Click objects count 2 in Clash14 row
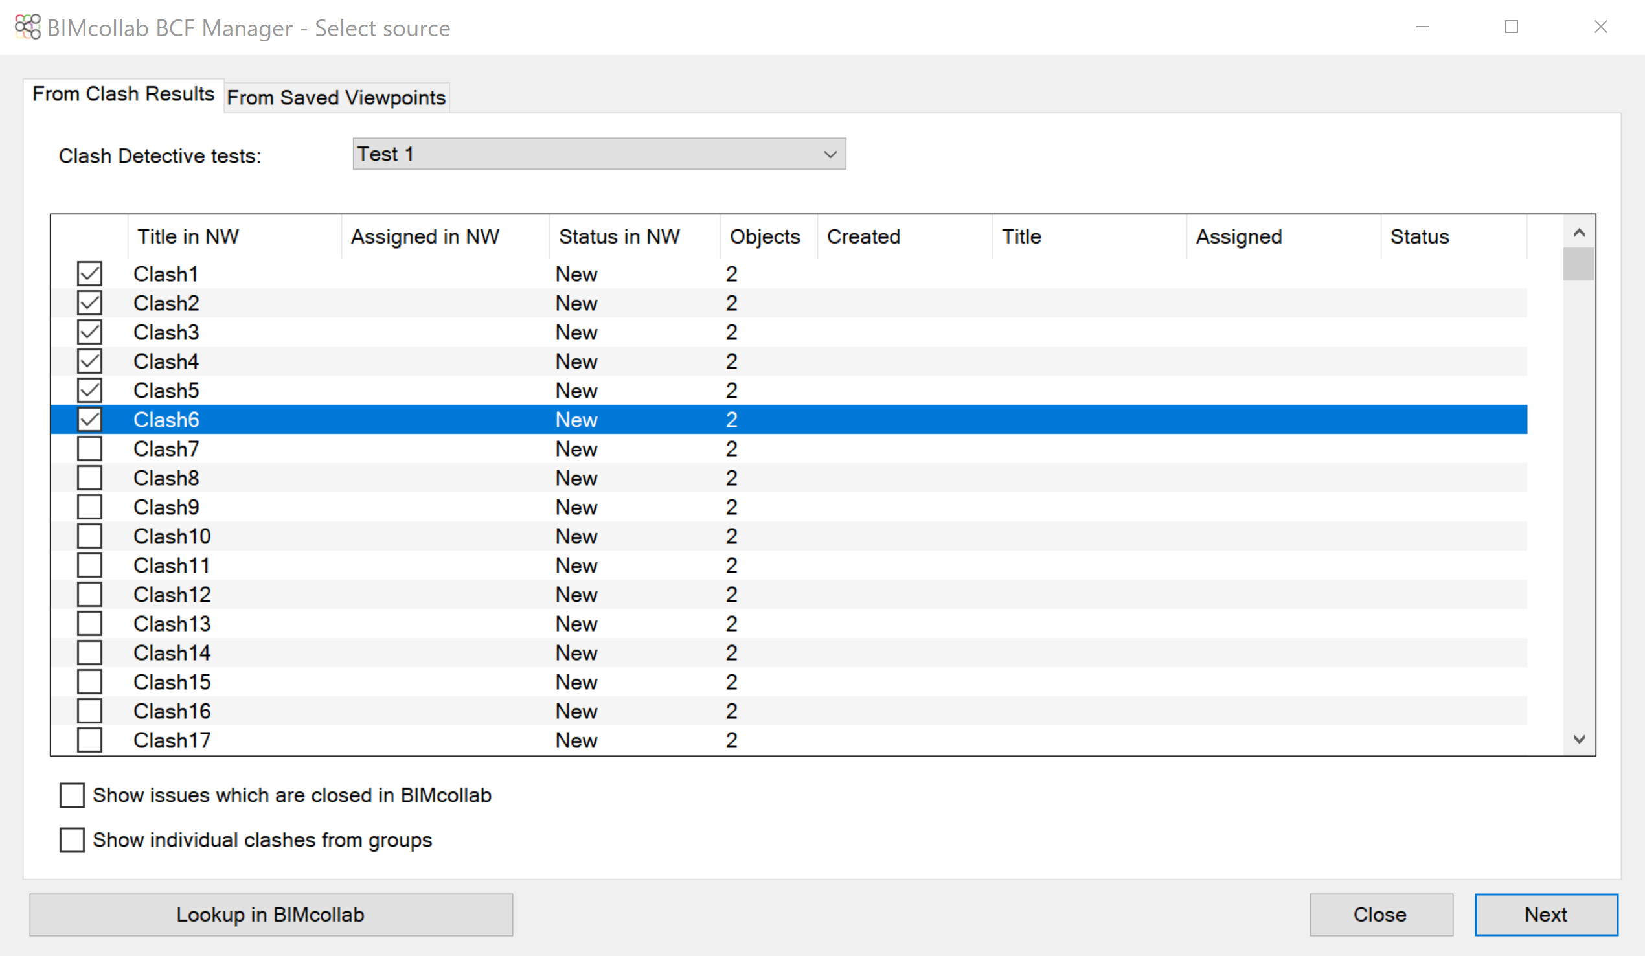Screen dimensions: 1645x956 [731, 653]
